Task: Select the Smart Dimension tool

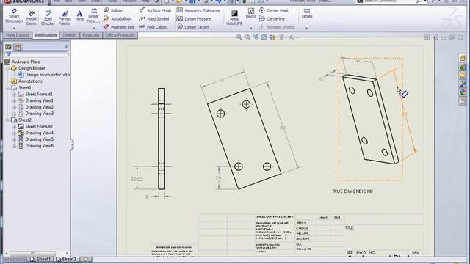Action: 14,16
